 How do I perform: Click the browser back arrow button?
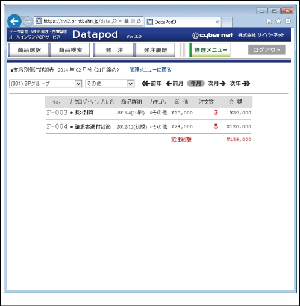[x=14, y=21]
